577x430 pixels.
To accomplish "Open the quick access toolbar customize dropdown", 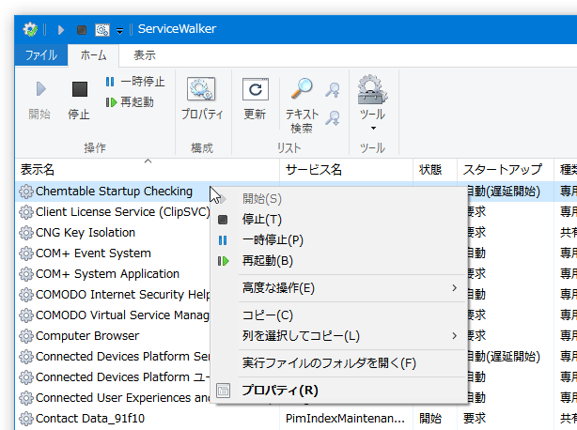I will coord(119,31).
